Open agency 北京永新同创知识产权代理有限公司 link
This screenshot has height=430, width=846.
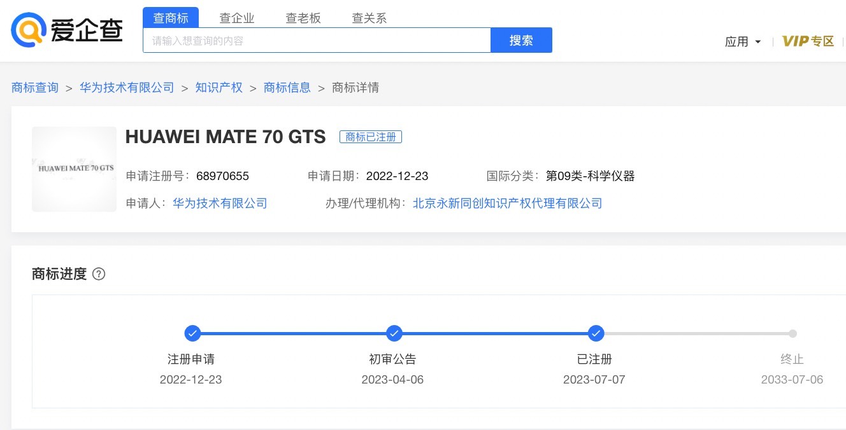[x=507, y=204]
